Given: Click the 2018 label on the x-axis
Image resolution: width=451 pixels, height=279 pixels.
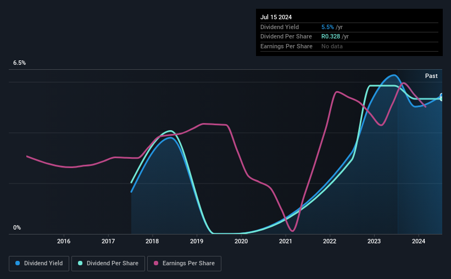Looking at the screenshot, I should coord(152,241).
